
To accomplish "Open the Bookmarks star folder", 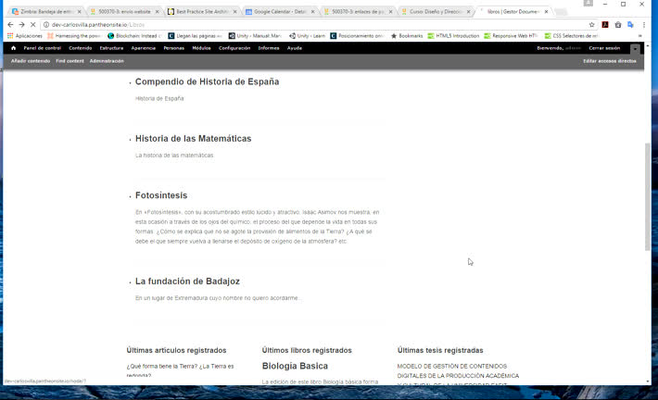I will pos(407,36).
